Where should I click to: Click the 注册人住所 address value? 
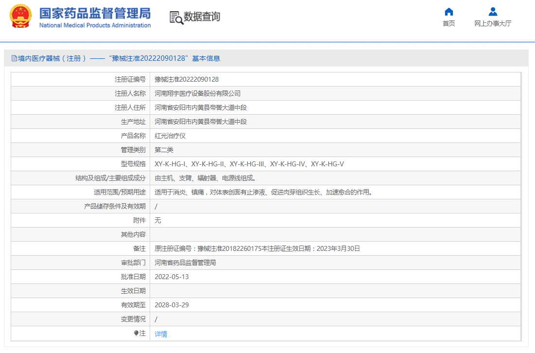201,107
